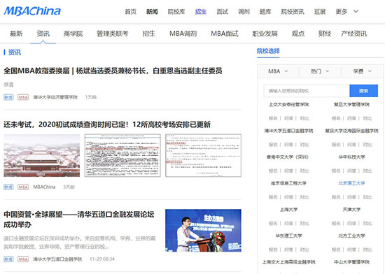Open school 复旦大学泛海国际金融学院
Screen dimensions: 385x274
pos(351,131)
